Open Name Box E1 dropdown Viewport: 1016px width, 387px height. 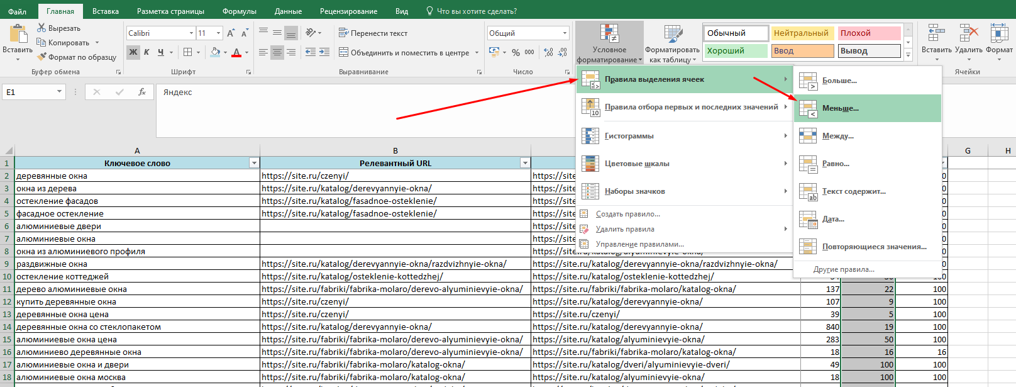pyautogui.click(x=59, y=92)
